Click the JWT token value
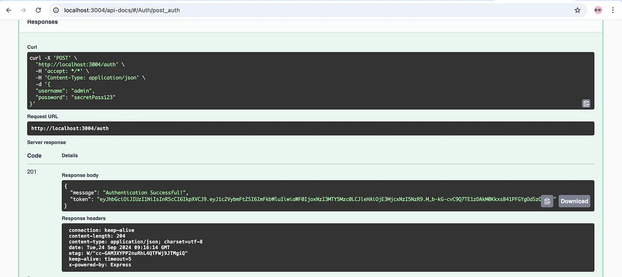The height and width of the screenshot is (277, 622). click(311, 199)
